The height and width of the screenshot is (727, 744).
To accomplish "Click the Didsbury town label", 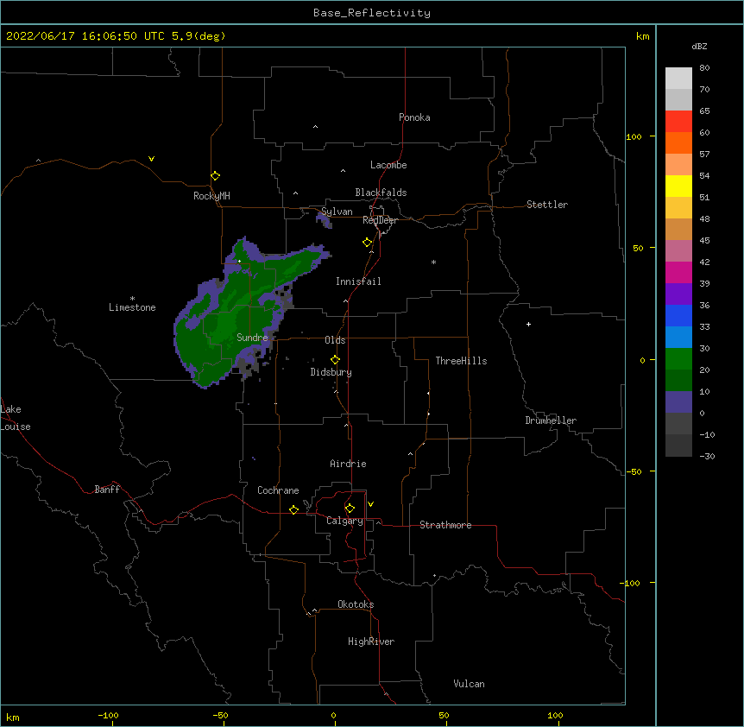I will 331,372.
